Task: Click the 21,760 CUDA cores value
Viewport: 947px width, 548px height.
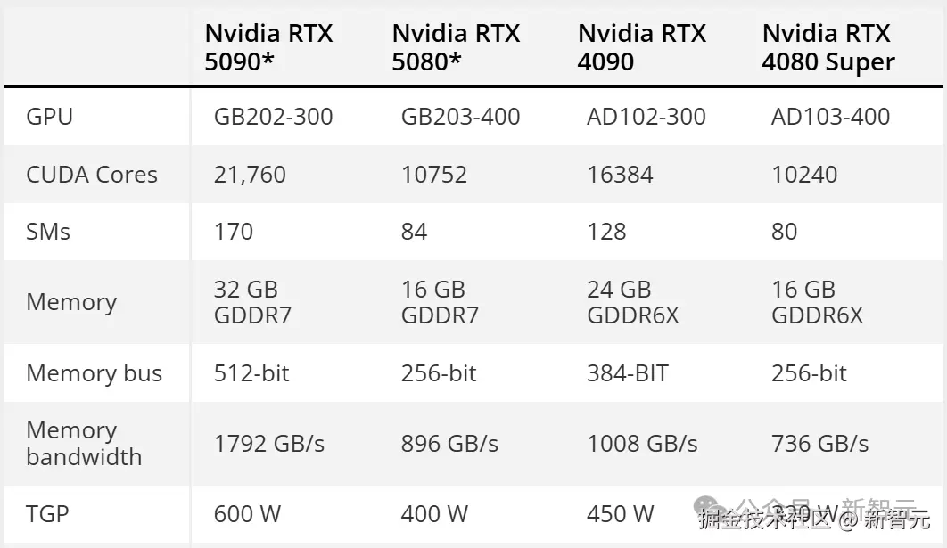Action: pyautogui.click(x=250, y=175)
